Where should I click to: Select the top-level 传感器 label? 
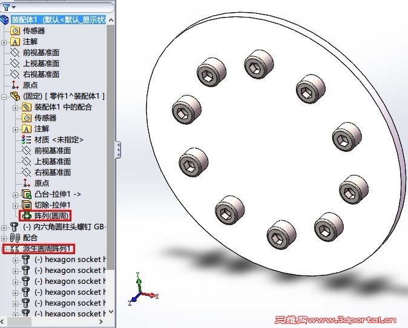pos(34,31)
